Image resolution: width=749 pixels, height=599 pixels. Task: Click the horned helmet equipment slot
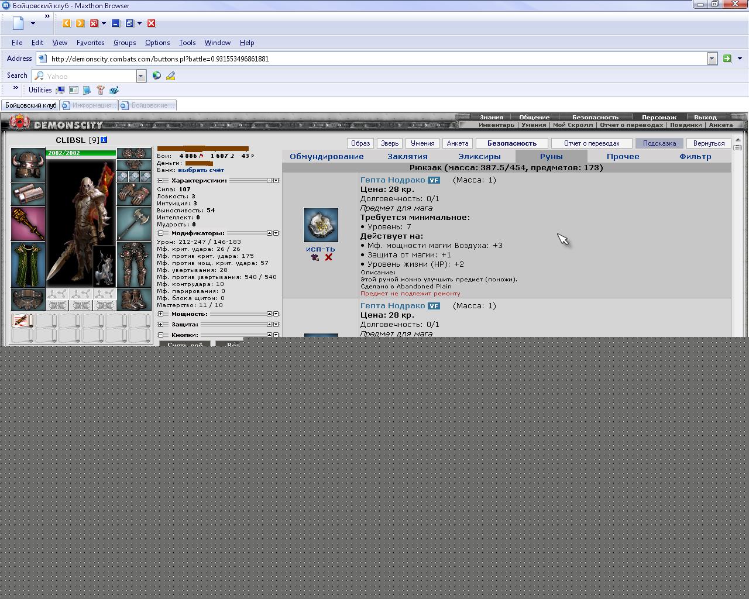(x=28, y=164)
